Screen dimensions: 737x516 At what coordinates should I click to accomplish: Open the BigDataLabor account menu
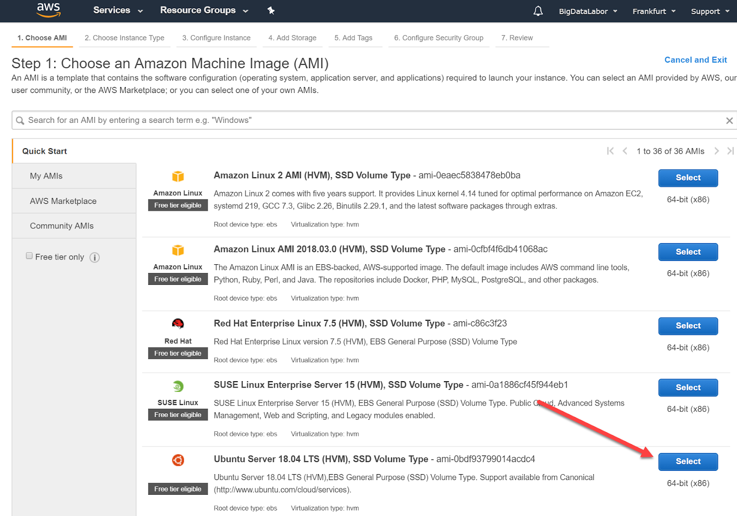pos(588,11)
